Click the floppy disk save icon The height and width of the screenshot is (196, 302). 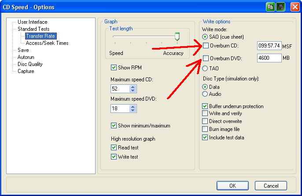pos(280,7)
